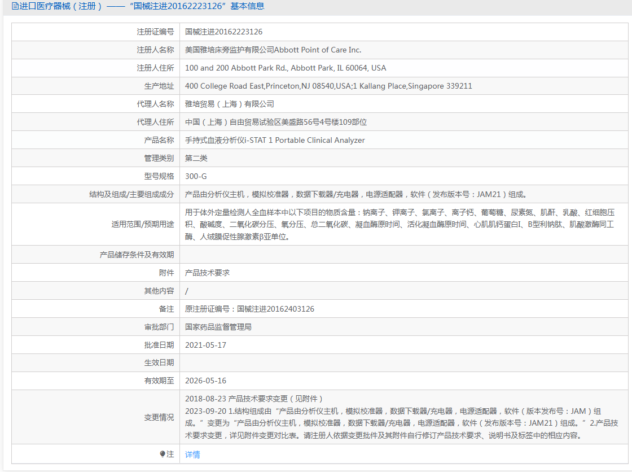This screenshot has height=472, width=632.
Task: Open the 详情 link
Action: [192, 454]
